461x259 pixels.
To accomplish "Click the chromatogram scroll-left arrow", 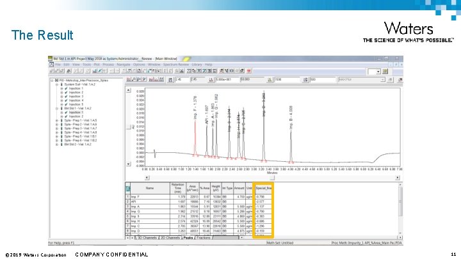I will point(147,178).
